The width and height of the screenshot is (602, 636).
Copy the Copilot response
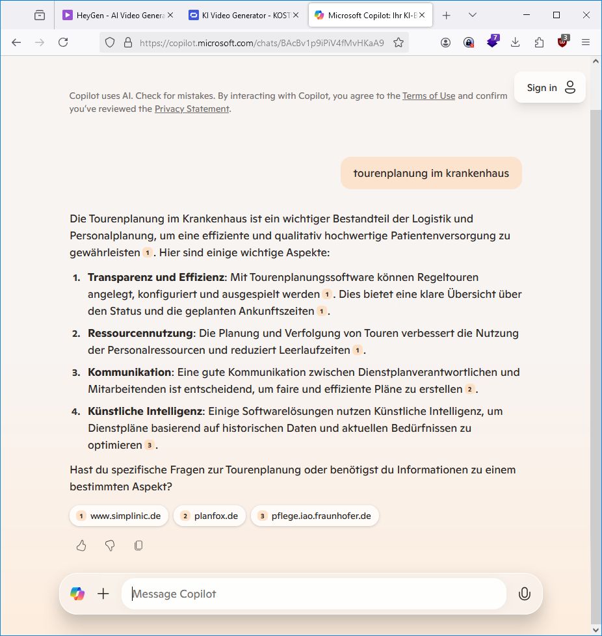coord(138,546)
